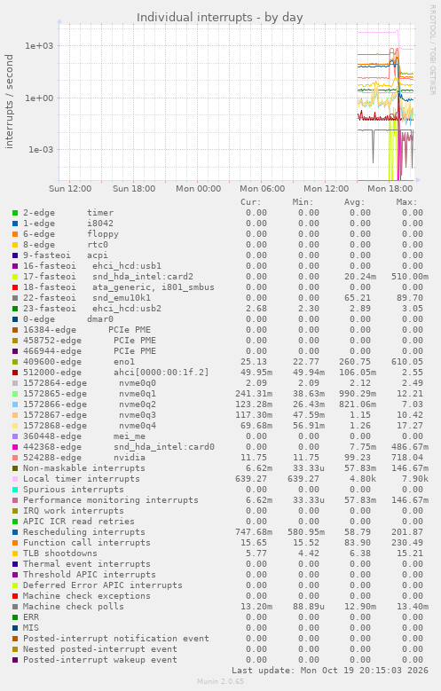Click 'Spurious interrupts' legend label
Viewport: 441px width, 691px height.
coord(74,490)
